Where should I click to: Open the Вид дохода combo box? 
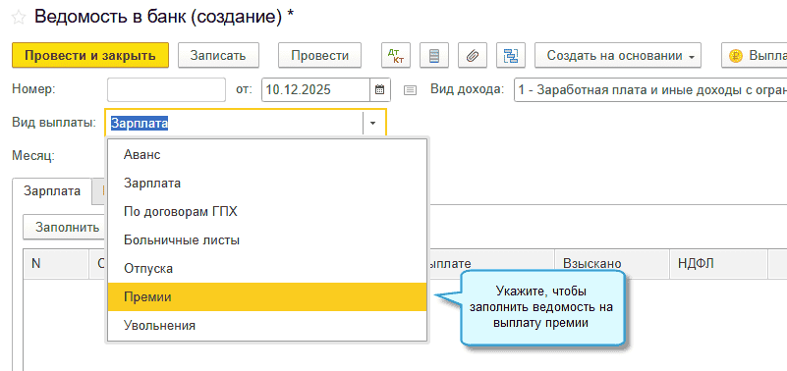650,90
